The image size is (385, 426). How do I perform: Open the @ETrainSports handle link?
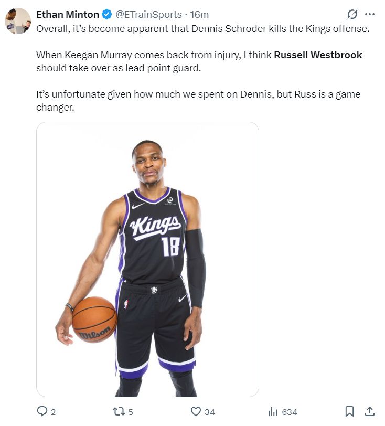(x=148, y=14)
